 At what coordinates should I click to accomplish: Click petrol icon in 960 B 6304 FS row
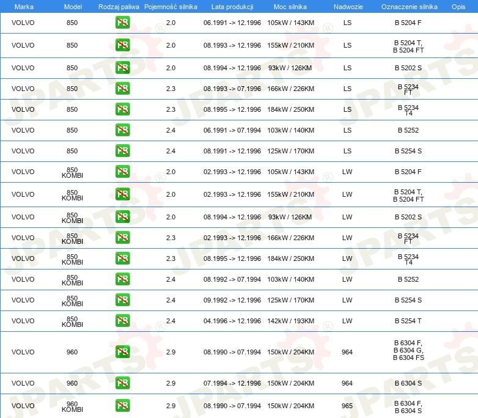point(122,352)
